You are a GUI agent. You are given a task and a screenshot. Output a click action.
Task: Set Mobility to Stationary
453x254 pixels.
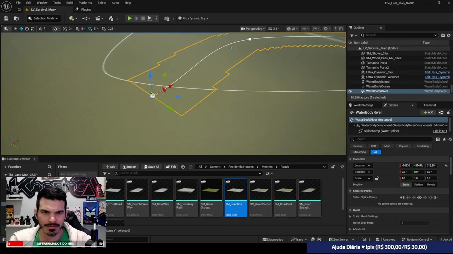coord(418,185)
